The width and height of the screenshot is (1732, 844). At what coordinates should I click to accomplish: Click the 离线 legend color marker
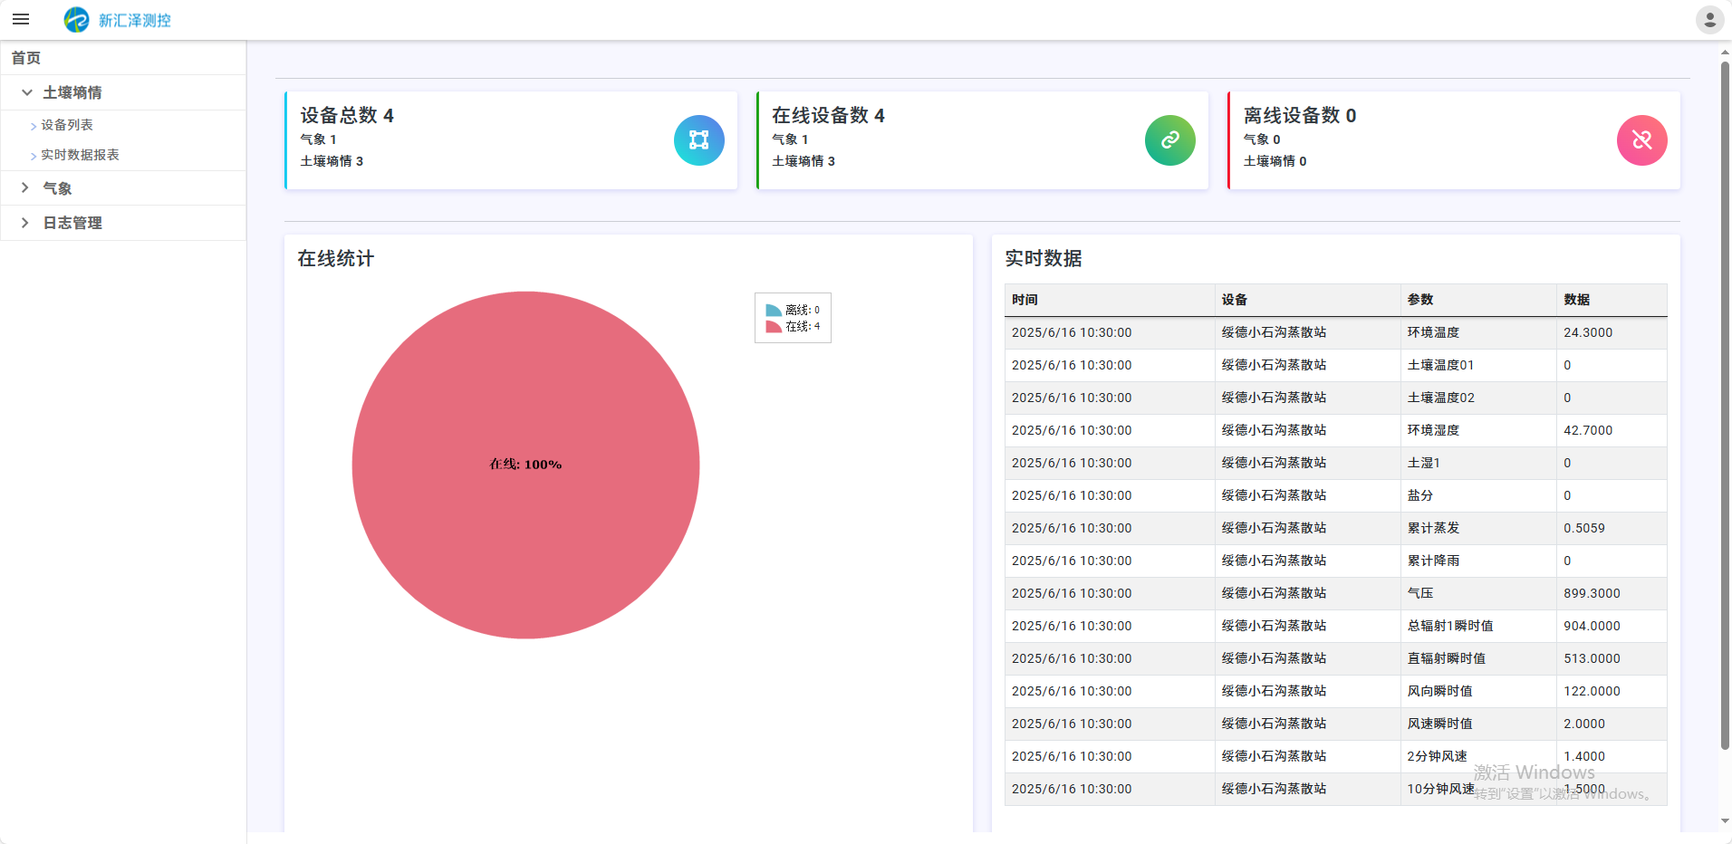[774, 310]
